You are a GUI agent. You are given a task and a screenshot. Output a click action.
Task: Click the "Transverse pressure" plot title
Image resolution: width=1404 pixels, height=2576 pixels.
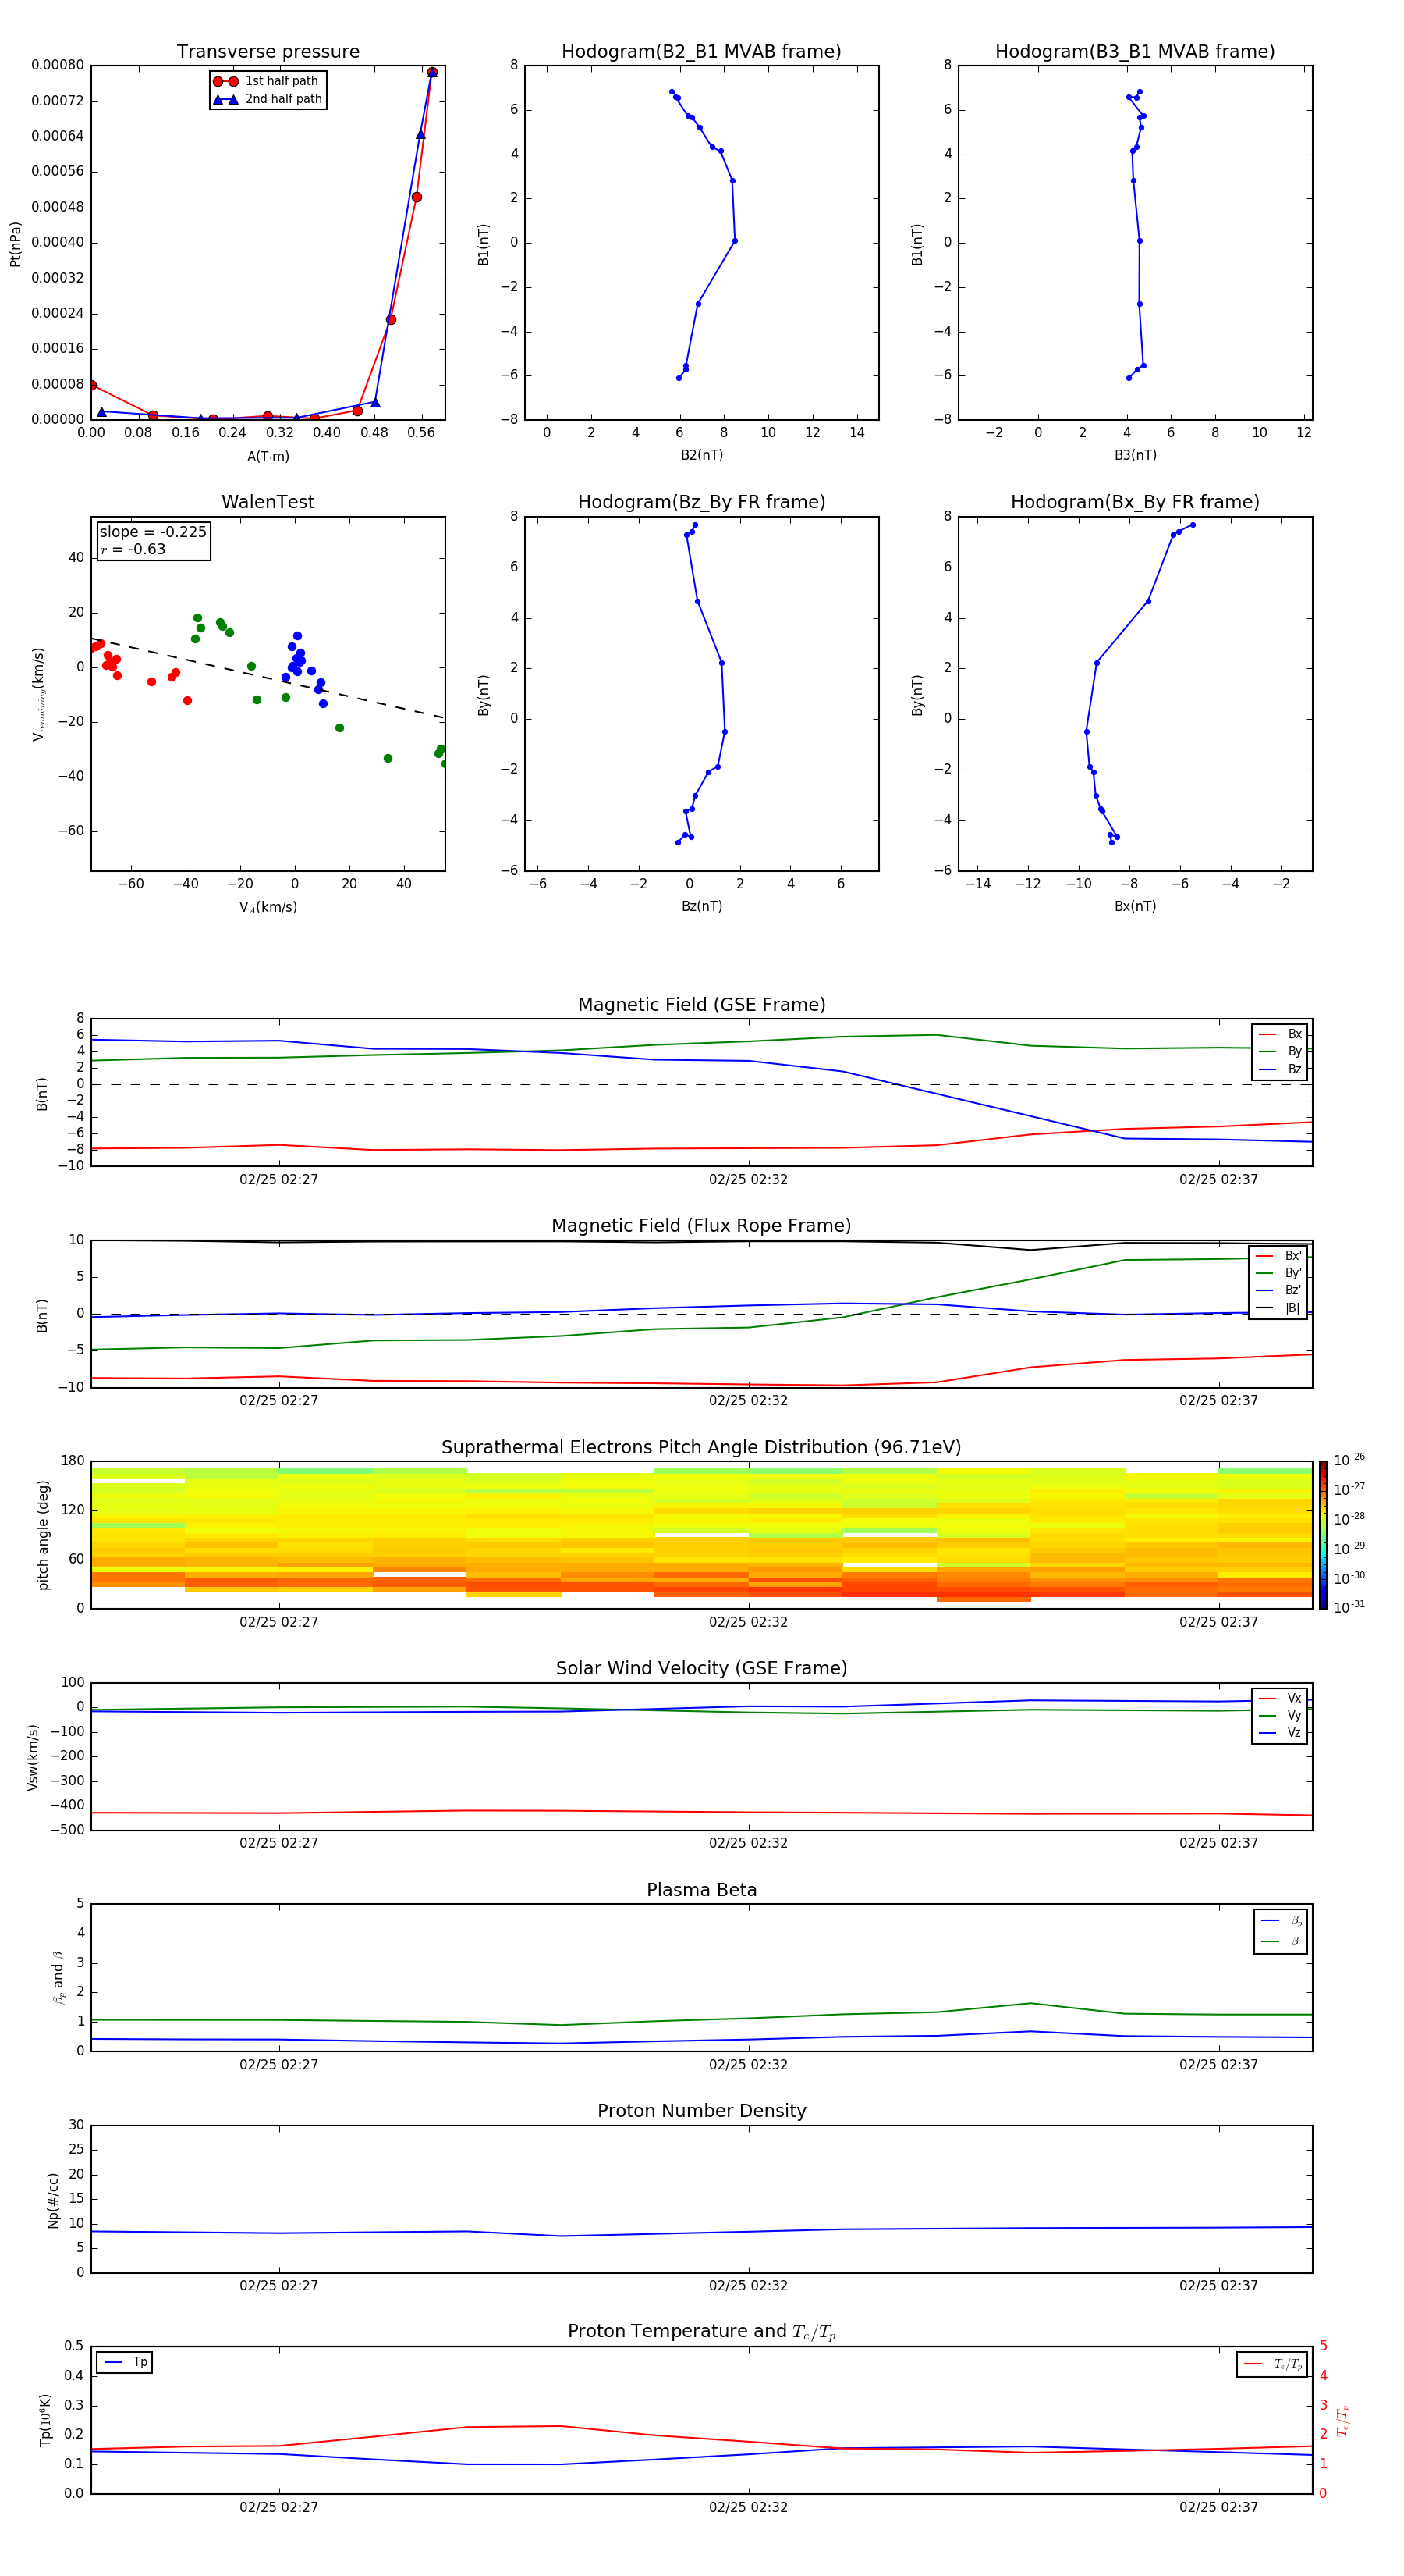(268, 52)
